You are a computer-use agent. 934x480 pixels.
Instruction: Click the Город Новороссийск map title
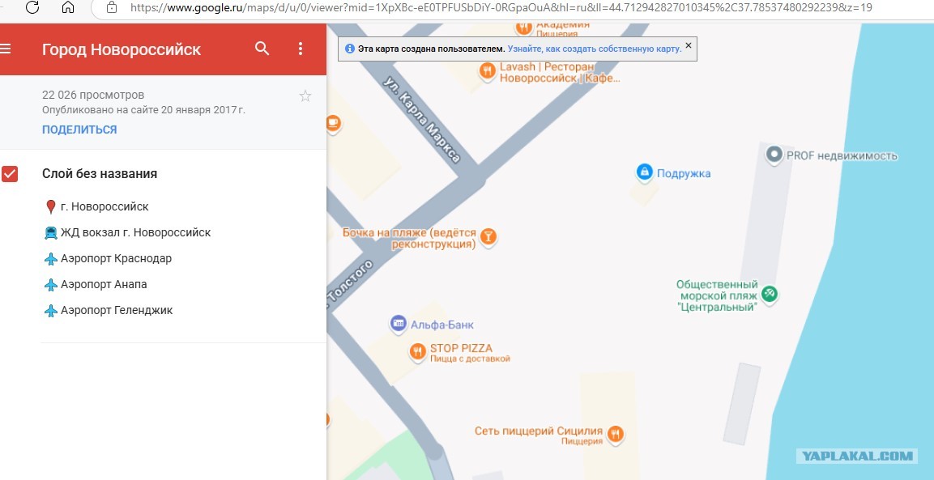(122, 49)
